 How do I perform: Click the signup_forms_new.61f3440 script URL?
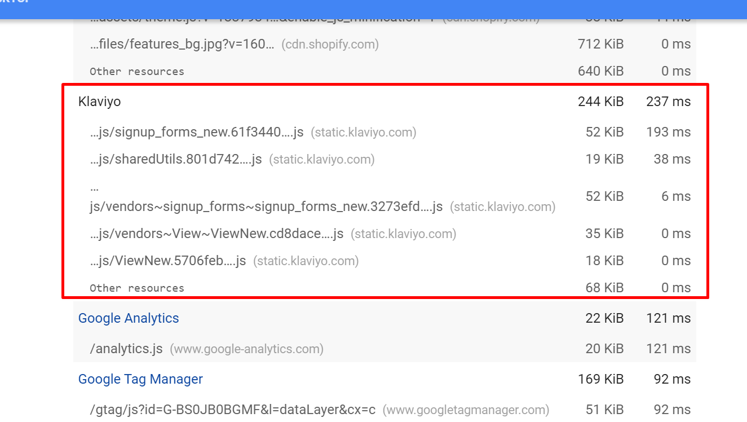[x=197, y=132]
